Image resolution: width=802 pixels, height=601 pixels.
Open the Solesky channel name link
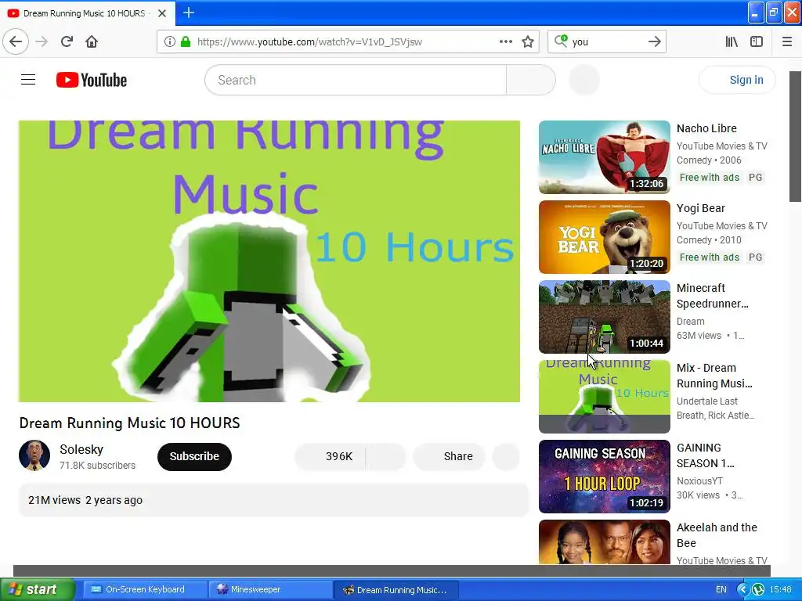(81, 449)
